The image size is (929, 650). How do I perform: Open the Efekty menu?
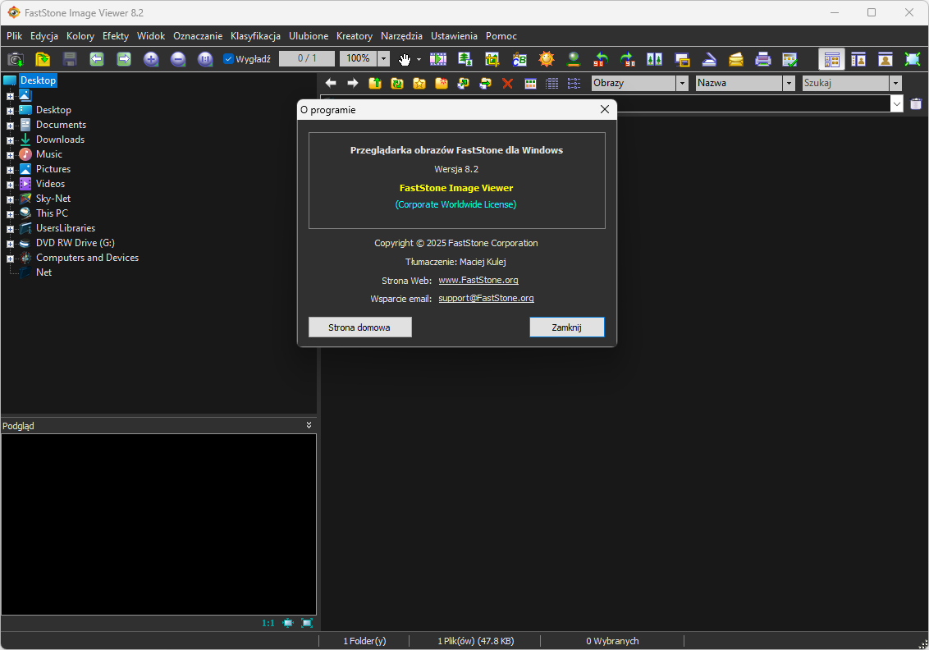tap(116, 36)
